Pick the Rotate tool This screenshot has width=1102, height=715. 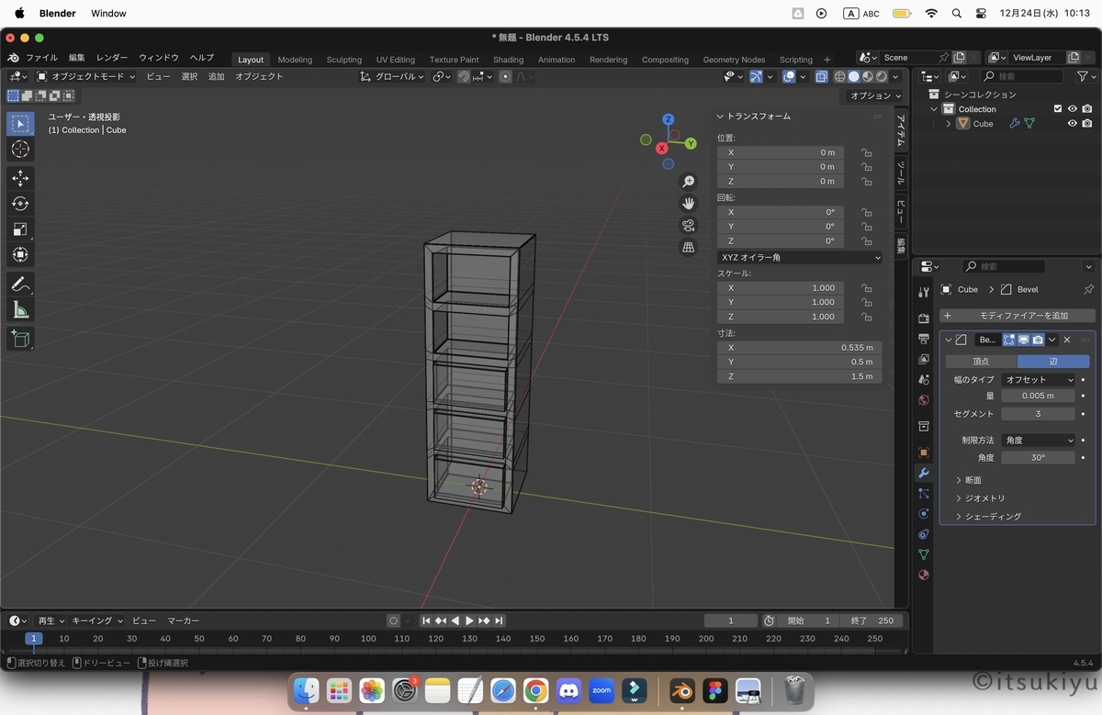coord(20,204)
